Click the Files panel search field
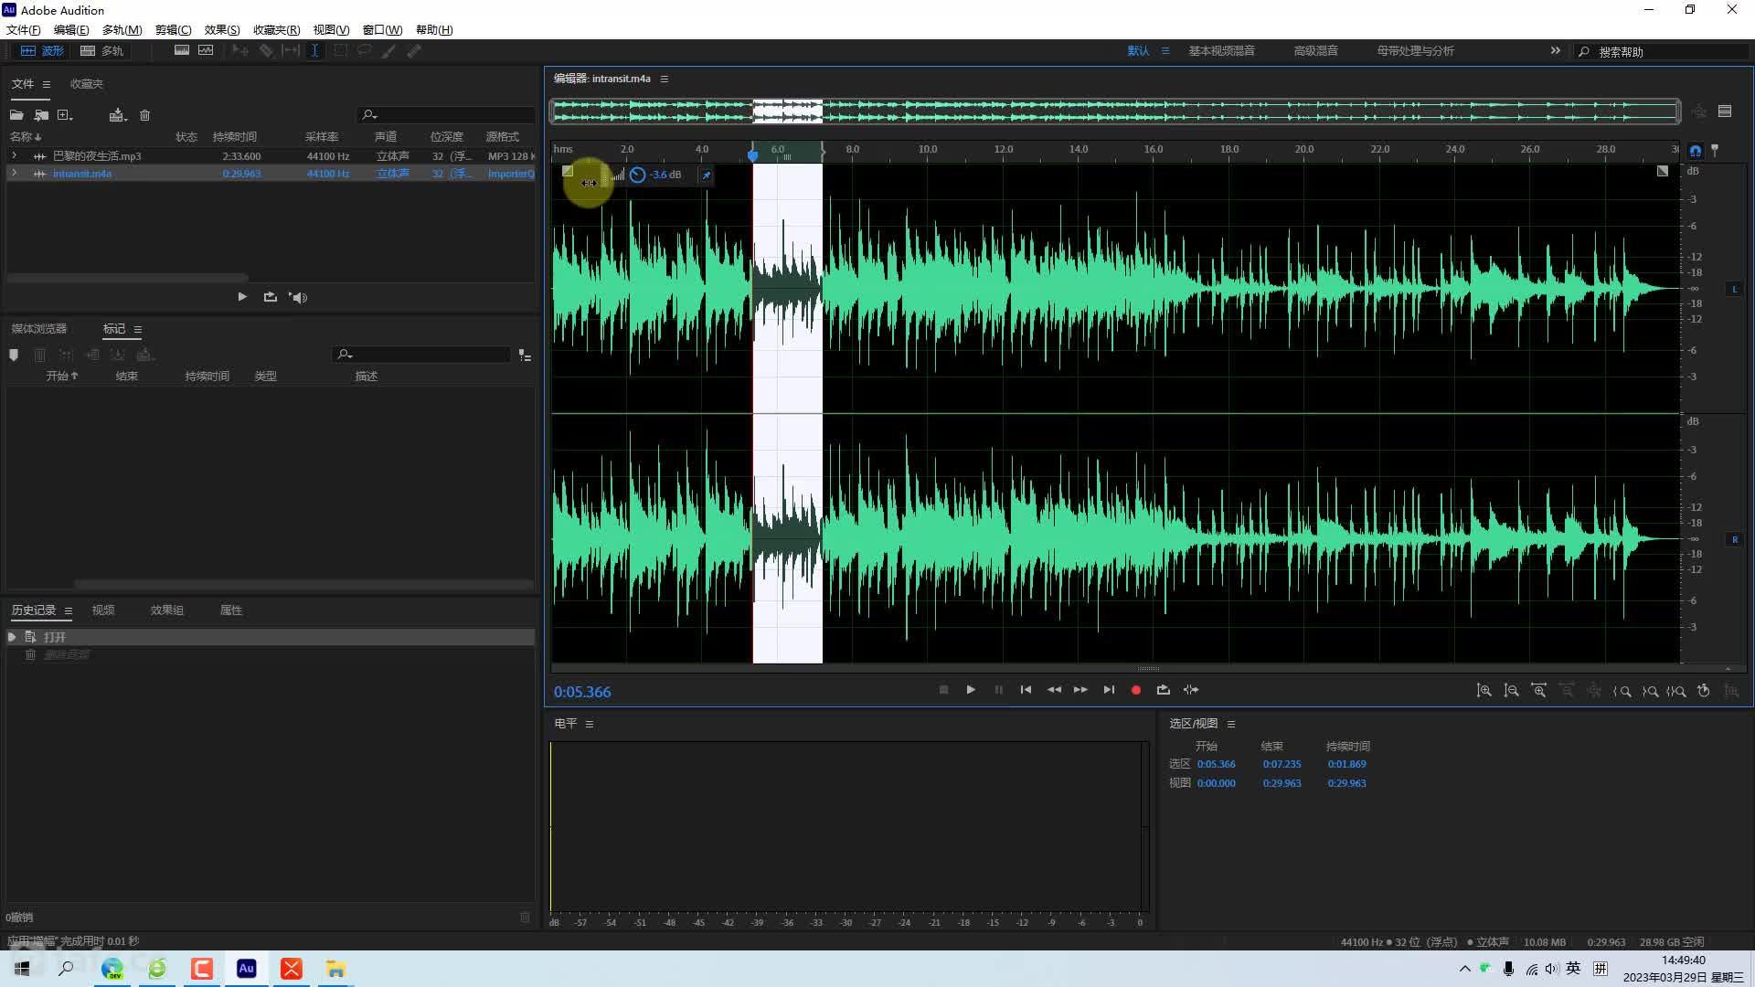The height and width of the screenshot is (987, 1755). tap(446, 115)
